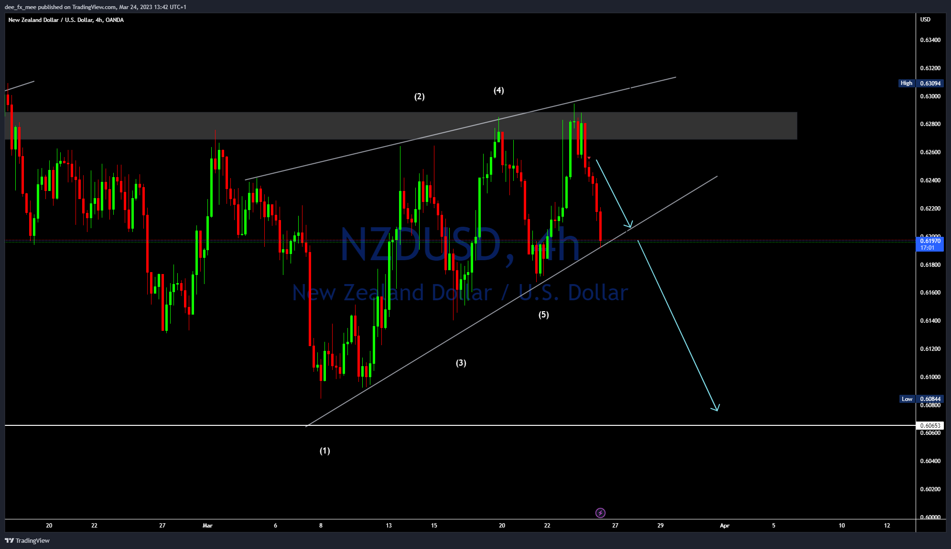
Task: Click the 0.62800 price axis label
Action: click(930, 124)
